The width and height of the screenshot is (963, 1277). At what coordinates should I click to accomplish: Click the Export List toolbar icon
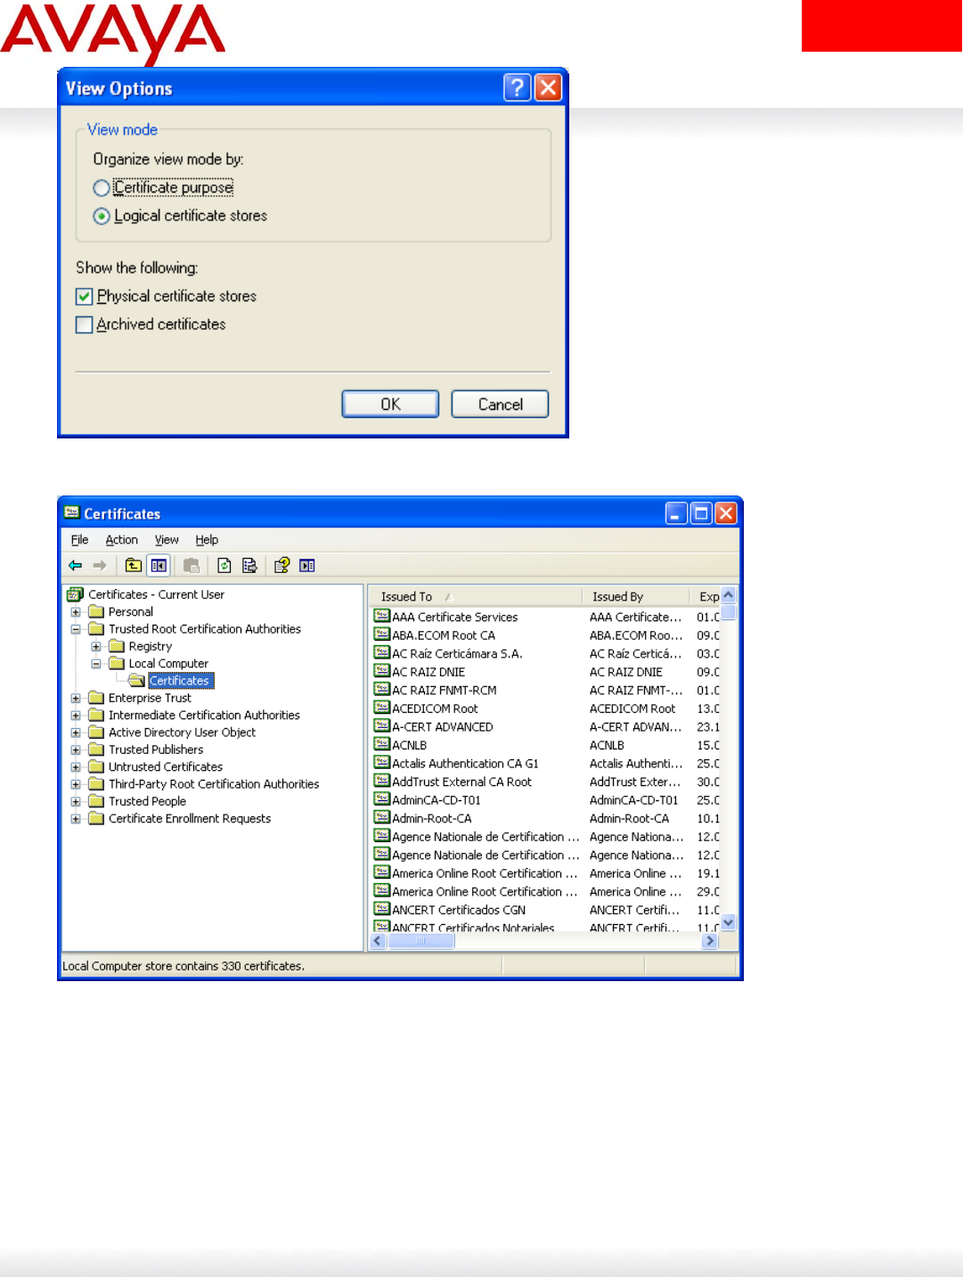(x=249, y=565)
